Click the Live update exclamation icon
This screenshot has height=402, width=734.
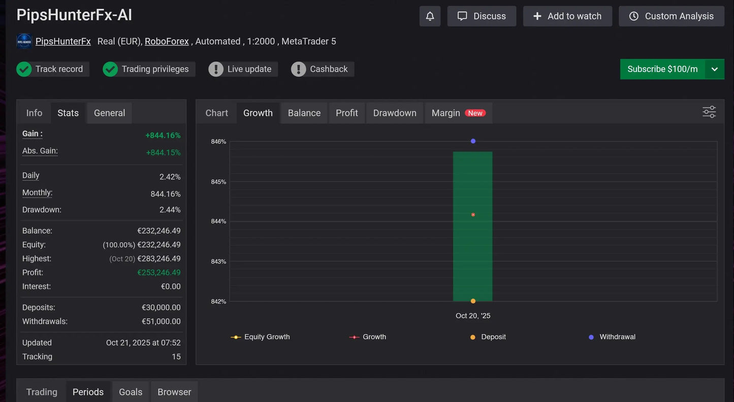pyautogui.click(x=216, y=69)
